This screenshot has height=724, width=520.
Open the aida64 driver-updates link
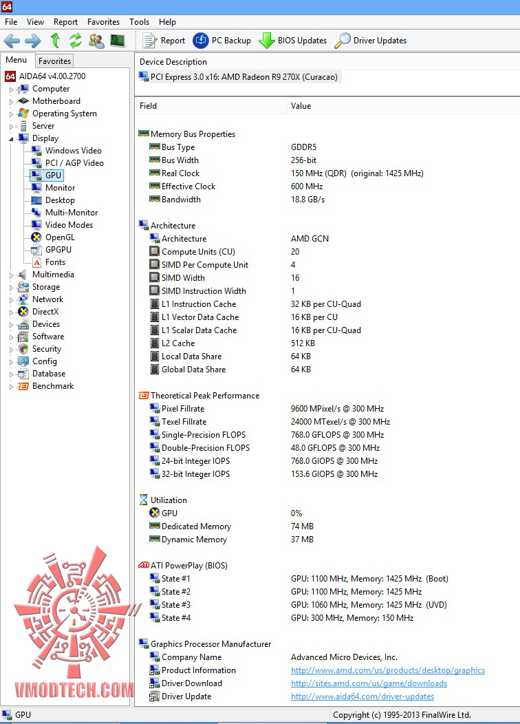coord(362,696)
